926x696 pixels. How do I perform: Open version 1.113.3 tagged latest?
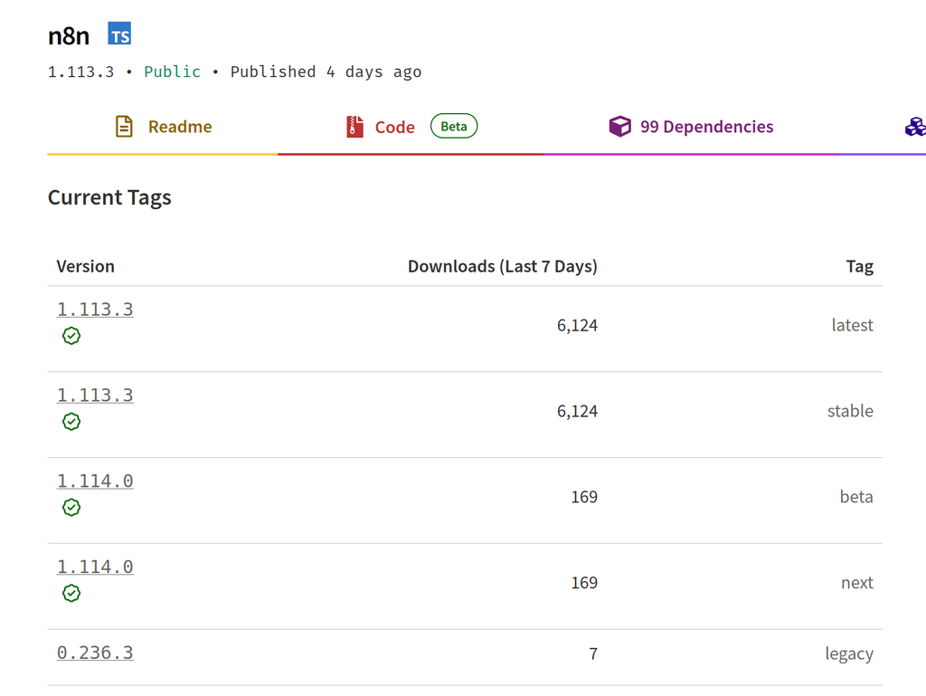(x=95, y=310)
